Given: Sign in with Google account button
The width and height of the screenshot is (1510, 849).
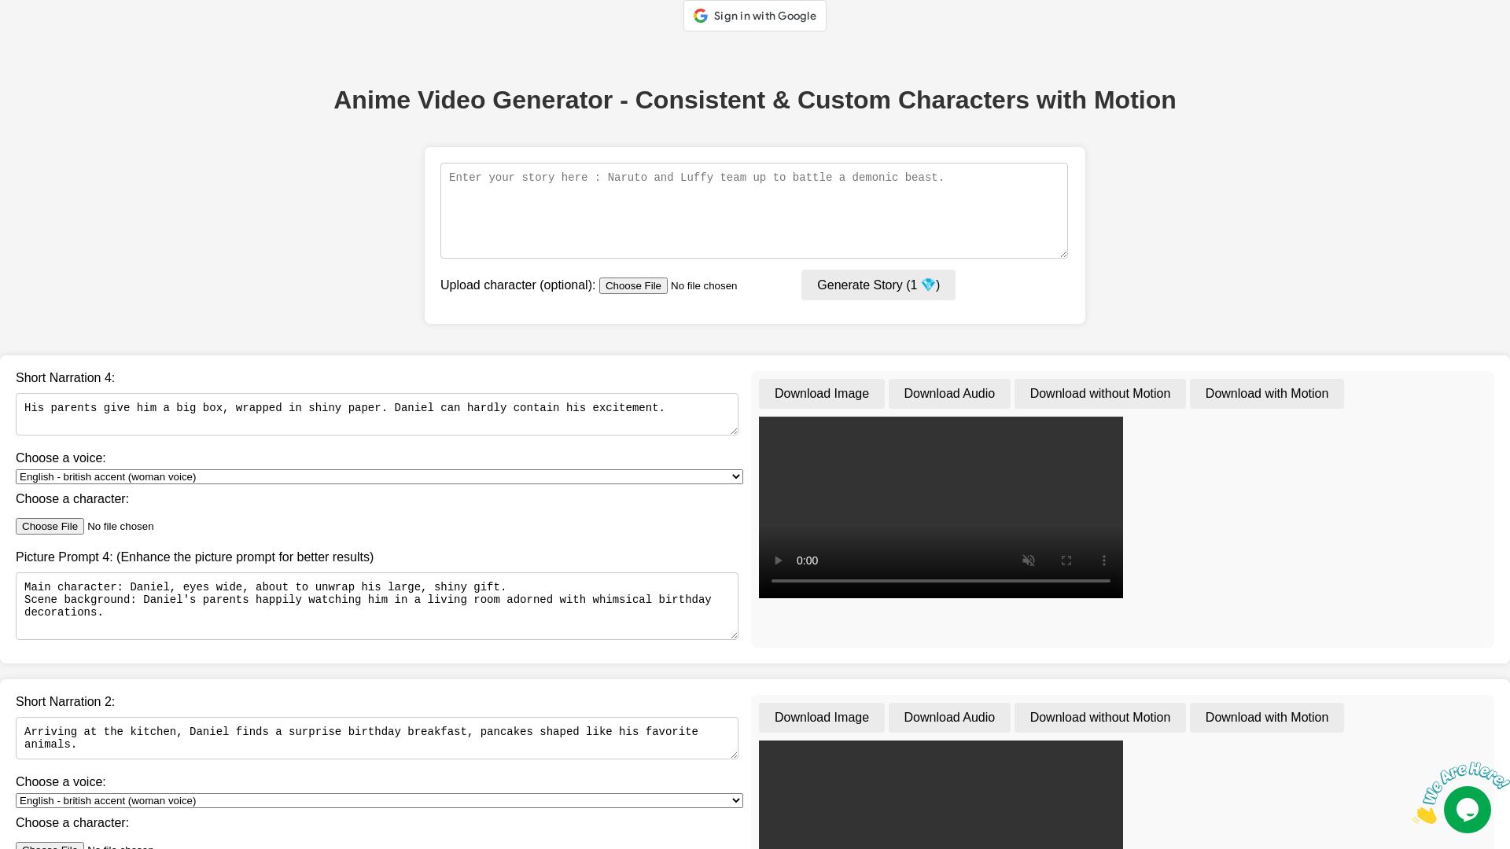Looking at the screenshot, I should click(x=754, y=16).
